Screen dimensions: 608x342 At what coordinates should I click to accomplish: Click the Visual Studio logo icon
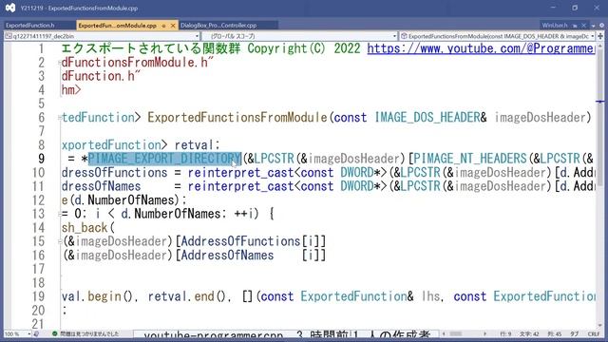[x=10, y=8]
